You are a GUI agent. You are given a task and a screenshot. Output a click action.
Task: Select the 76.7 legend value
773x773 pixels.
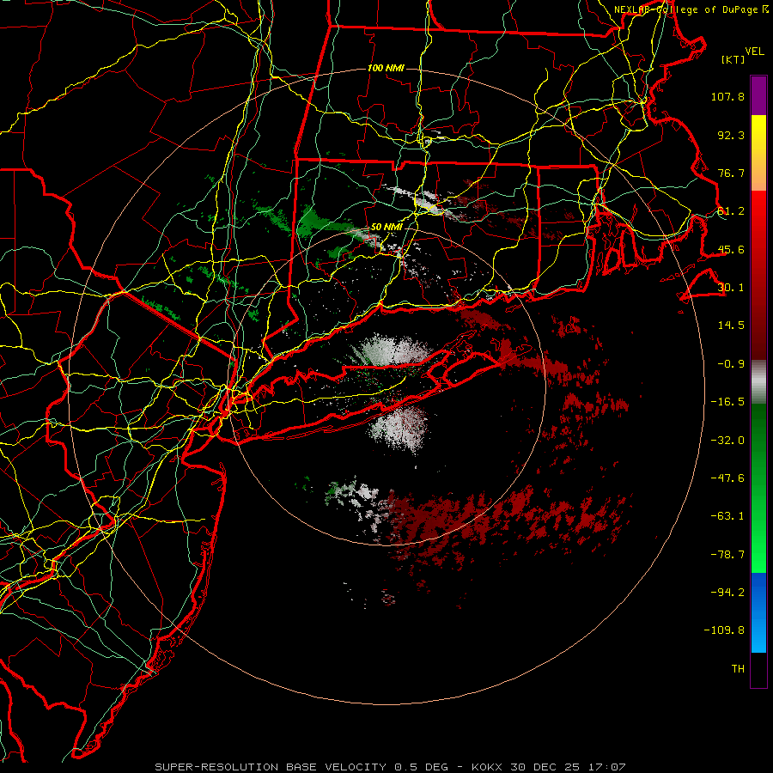[x=731, y=173]
